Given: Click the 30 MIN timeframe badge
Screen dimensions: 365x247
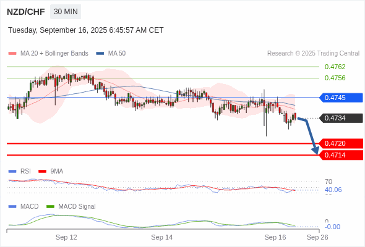Looking at the screenshot, I should tap(66, 12).
